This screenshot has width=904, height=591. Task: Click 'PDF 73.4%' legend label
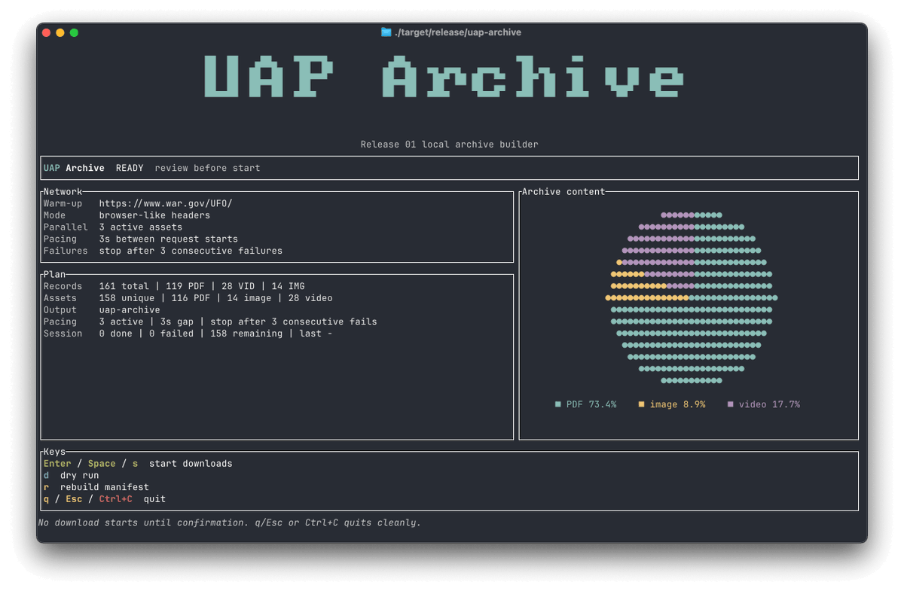point(591,404)
